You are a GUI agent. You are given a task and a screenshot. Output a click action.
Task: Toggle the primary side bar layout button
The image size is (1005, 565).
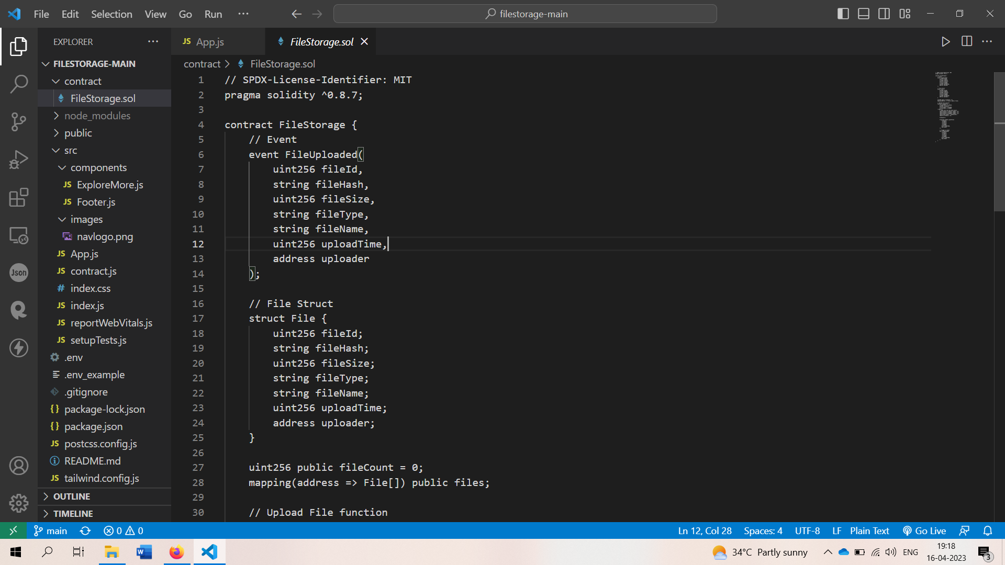coord(843,14)
